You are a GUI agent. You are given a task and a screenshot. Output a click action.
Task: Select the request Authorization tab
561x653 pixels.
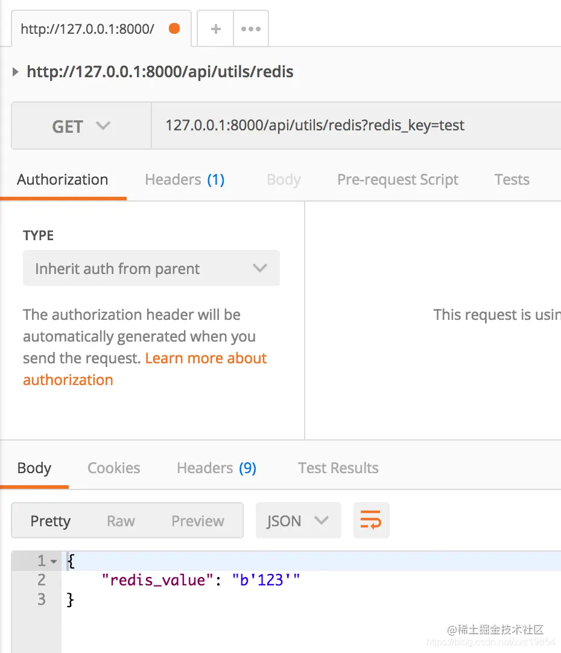(63, 180)
